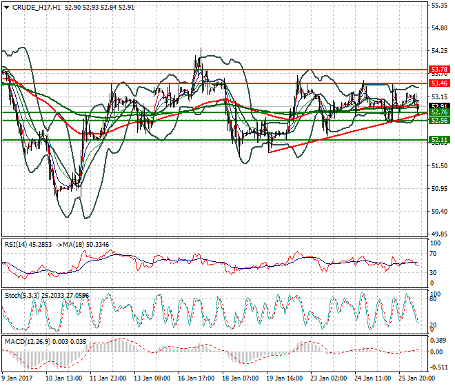Select the 52.76 green support price label
Viewport: 455px width, 386px height.
439,112
